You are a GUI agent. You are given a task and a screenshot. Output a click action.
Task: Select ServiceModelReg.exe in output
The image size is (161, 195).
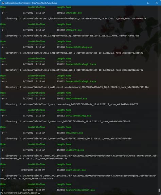tap(78, 116)
